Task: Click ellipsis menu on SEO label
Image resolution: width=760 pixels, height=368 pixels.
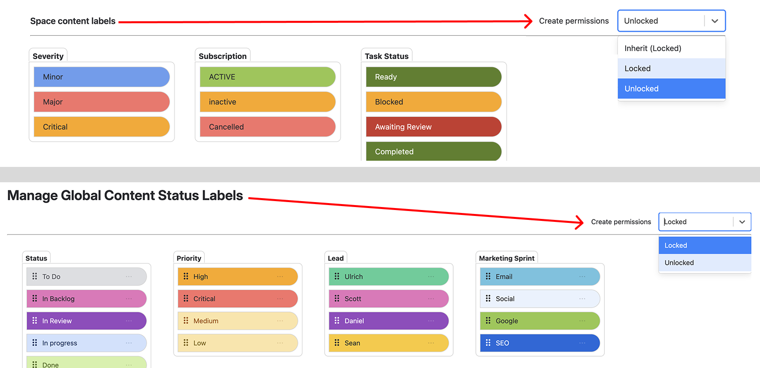Action: click(583, 343)
